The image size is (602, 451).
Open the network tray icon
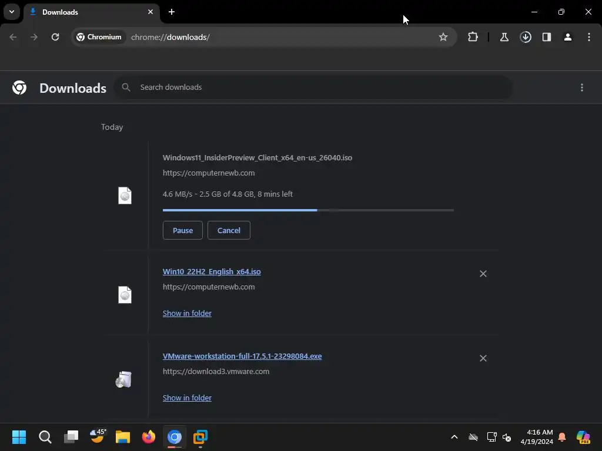point(492,437)
